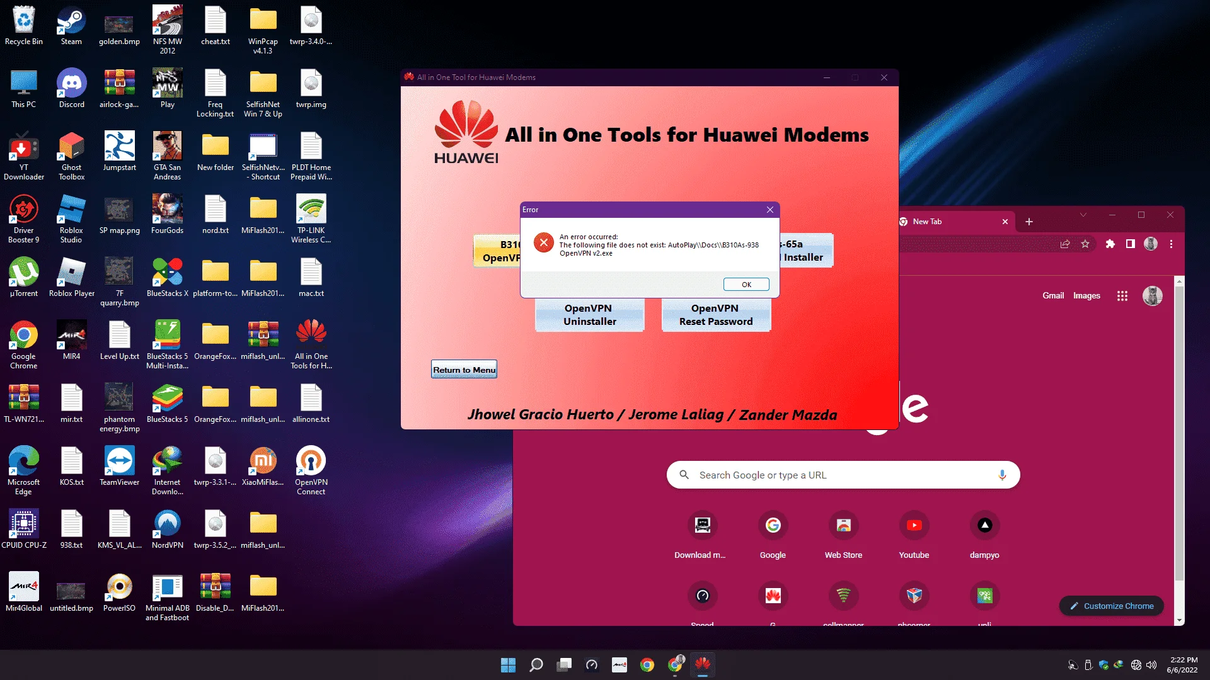Select BlueStacks X desktop icon

coord(167,277)
